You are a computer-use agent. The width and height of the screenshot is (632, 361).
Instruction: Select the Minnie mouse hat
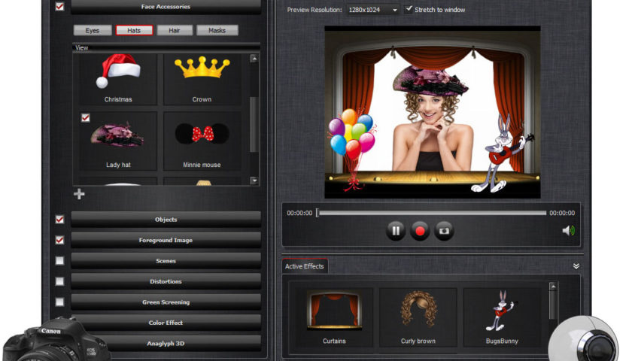(202, 141)
